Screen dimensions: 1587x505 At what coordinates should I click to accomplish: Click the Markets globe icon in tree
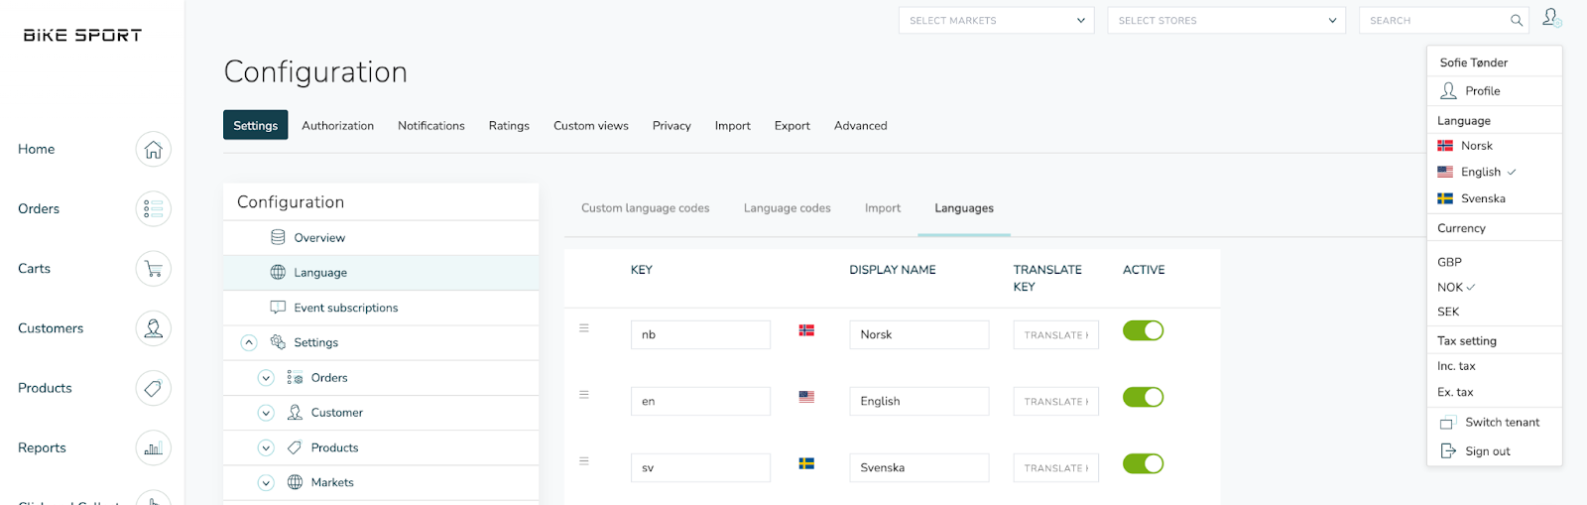(x=295, y=482)
